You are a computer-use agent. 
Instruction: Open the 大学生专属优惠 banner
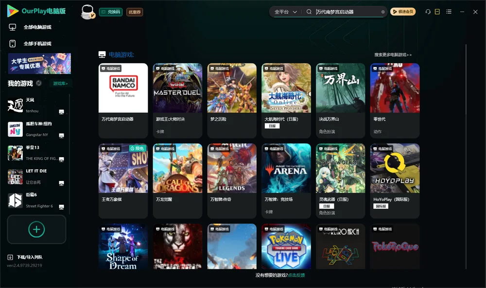[x=40, y=64]
